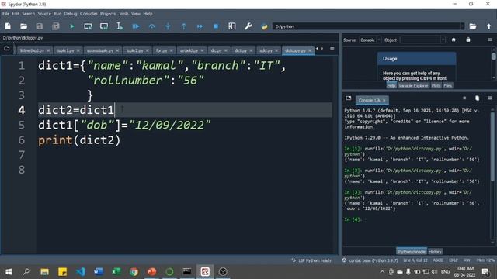Viewport: 497px width, 279px height.
Task: Close the add.py tab
Action: (x=276, y=50)
